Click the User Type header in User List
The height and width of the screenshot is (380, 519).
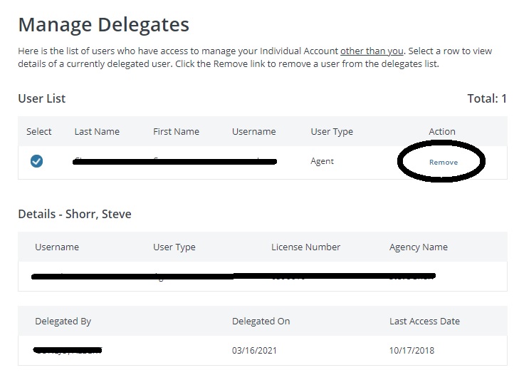pos(332,132)
